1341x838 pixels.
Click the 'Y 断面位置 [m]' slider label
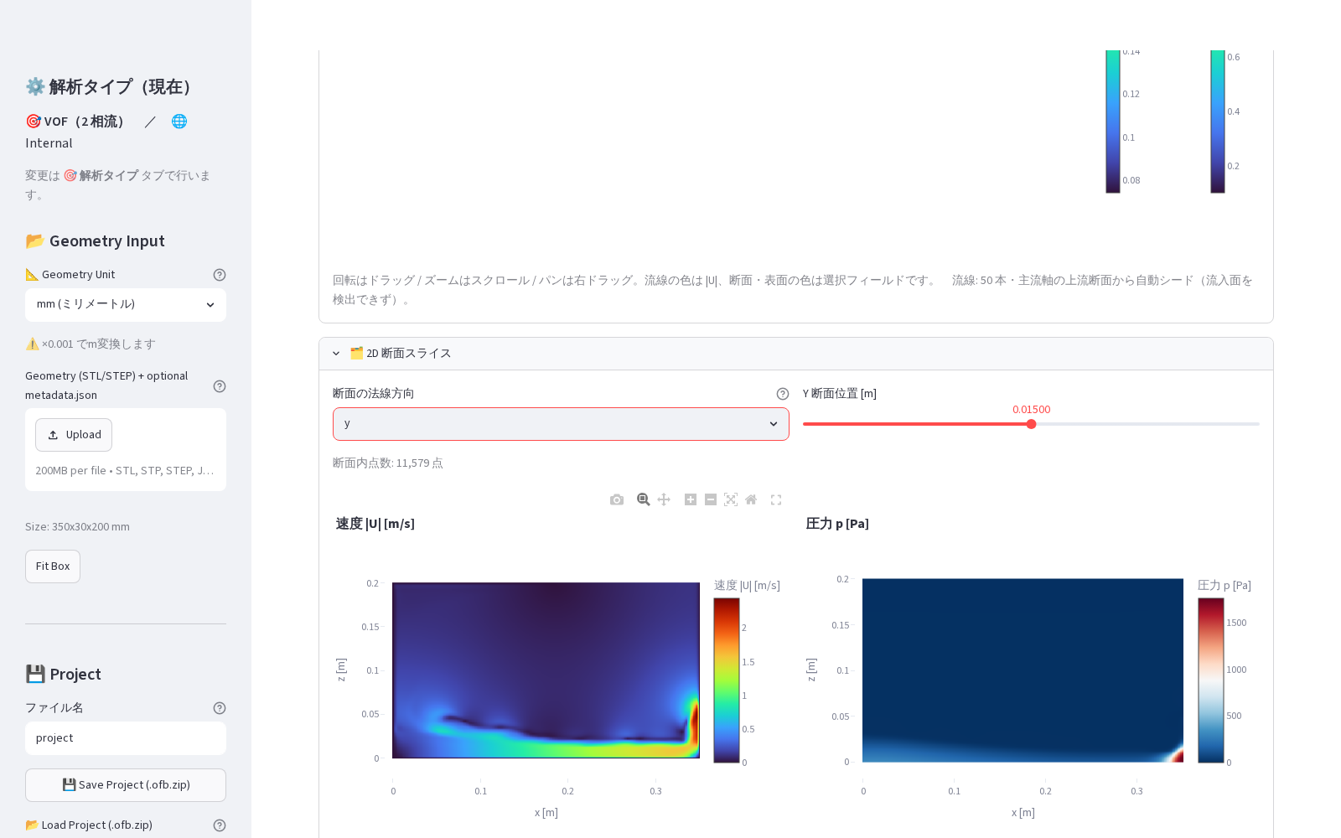click(840, 394)
